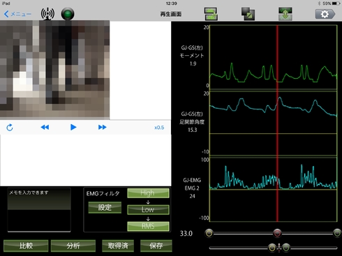Screen dimensions: 342x256
Task: Tap the Bluetooth icon in status bar
Action: (319, 3)
